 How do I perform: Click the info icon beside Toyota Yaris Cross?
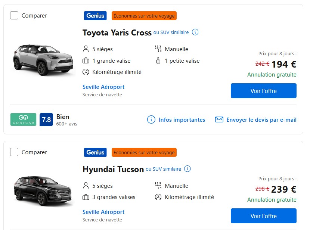195,32
